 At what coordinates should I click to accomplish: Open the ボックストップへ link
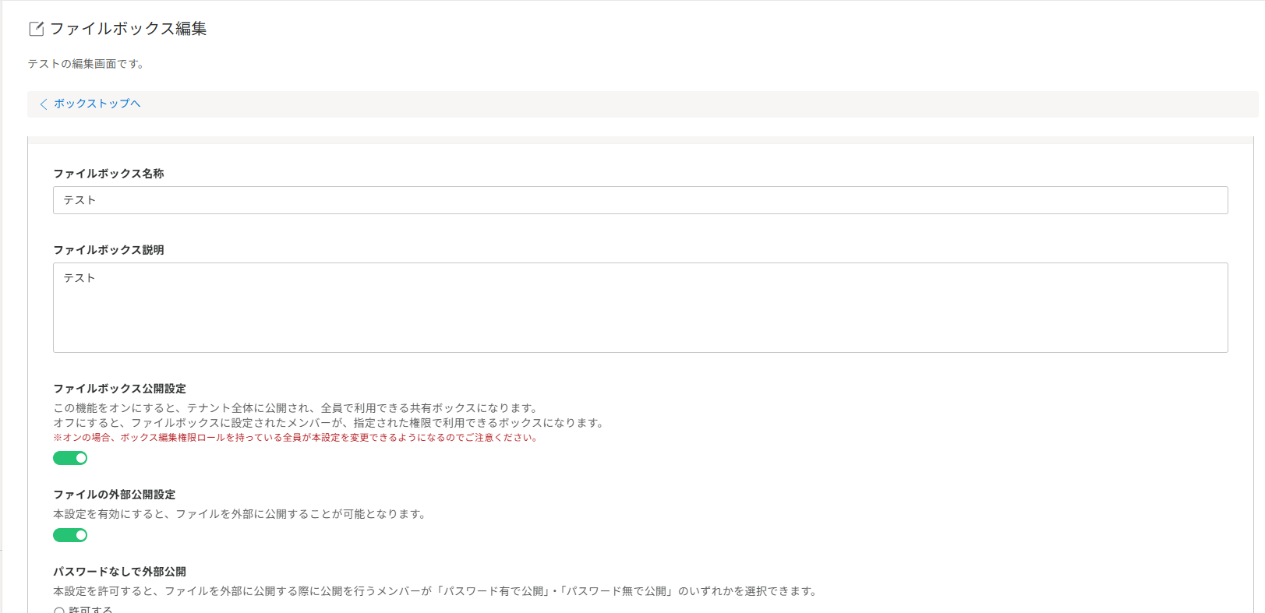pyautogui.click(x=97, y=104)
